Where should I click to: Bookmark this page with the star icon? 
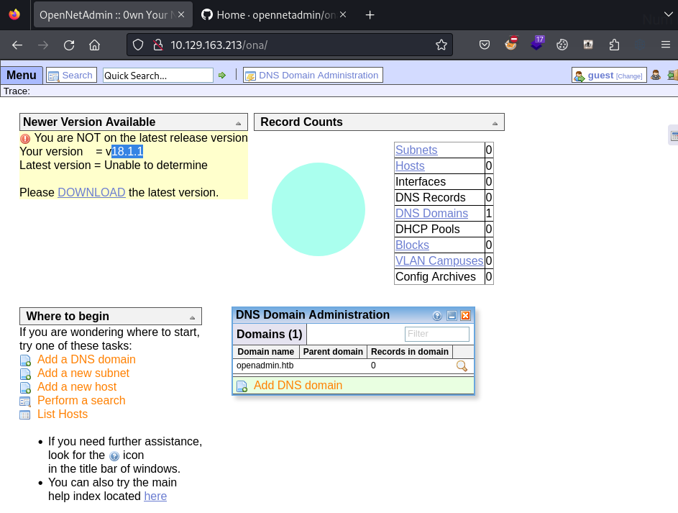point(441,45)
